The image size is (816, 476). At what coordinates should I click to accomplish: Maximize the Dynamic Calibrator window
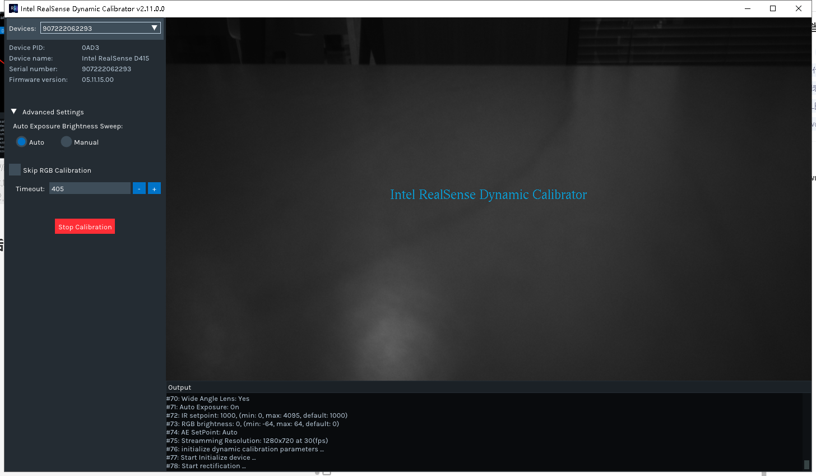click(773, 8)
